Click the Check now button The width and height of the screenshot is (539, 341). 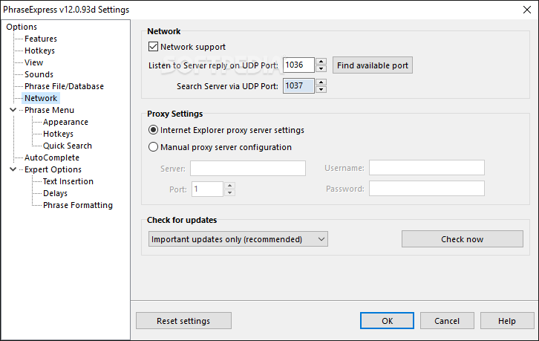pos(463,239)
